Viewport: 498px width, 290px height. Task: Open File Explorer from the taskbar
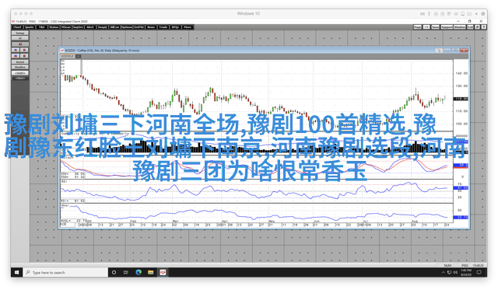[150, 272]
